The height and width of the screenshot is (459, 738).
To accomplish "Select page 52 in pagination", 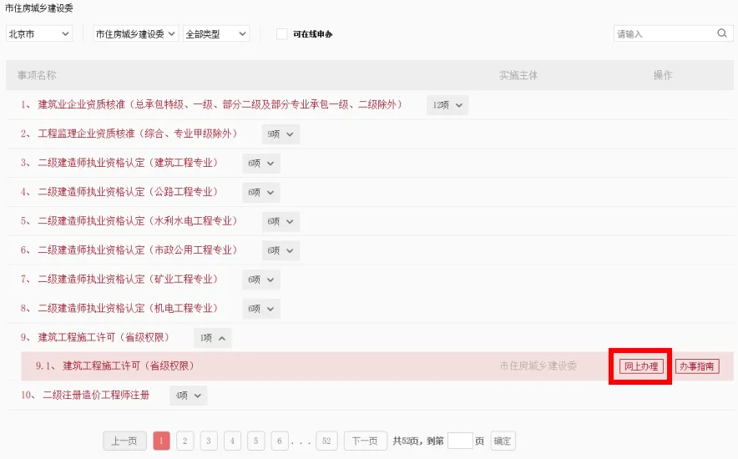I will (x=327, y=441).
